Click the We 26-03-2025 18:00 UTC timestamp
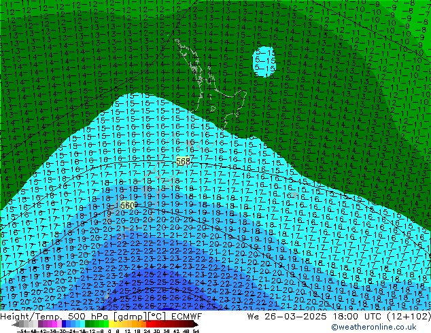This screenshot has height=333, width=431. [339, 317]
